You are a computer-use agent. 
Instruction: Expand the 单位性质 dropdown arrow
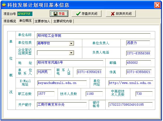71,43
